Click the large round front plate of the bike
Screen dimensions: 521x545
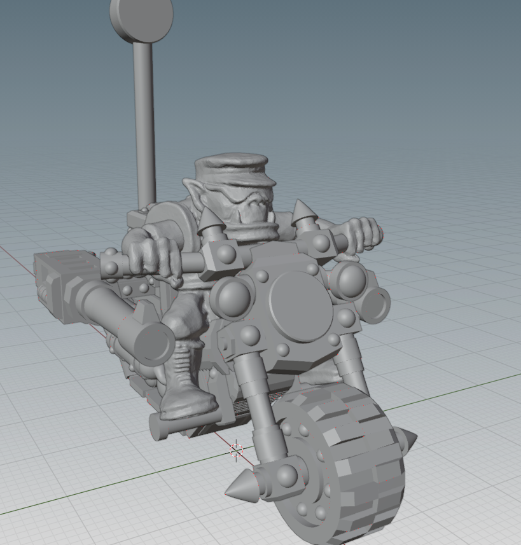point(301,307)
